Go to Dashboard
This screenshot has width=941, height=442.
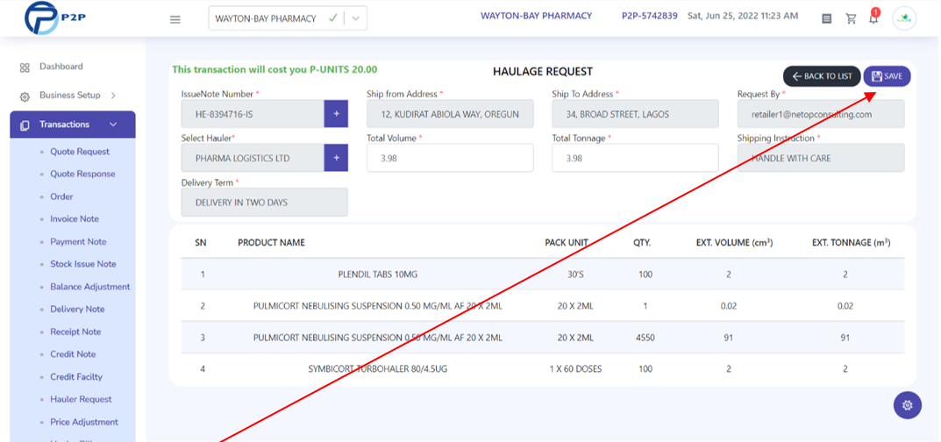[61, 67]
